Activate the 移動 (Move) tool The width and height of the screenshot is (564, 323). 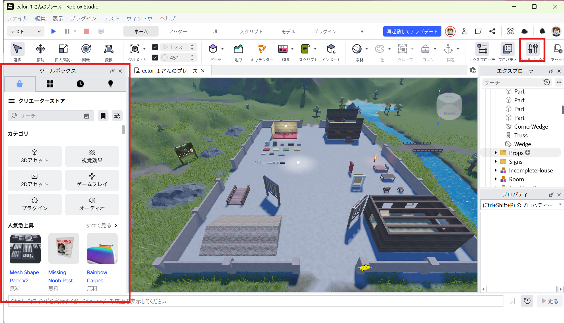tap(40, 52)
